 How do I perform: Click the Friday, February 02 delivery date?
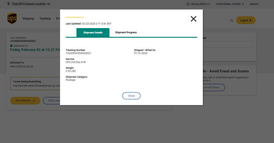[35, 50]
